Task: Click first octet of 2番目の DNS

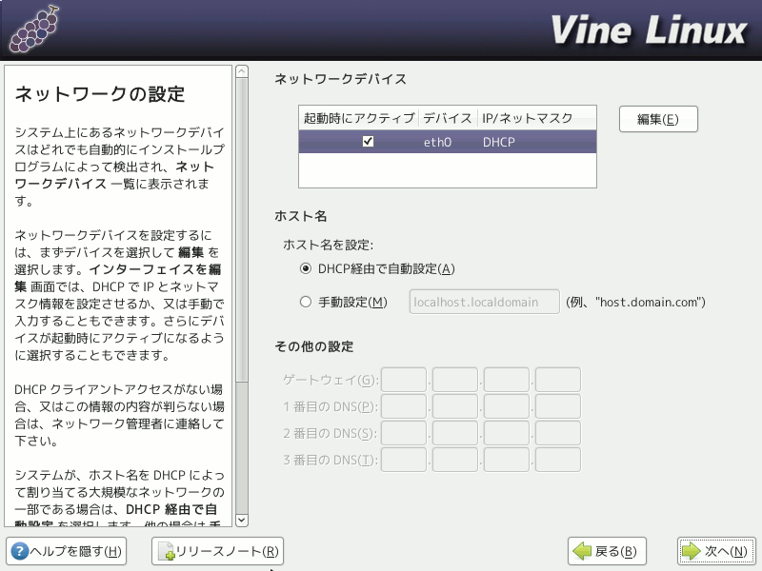Action: pos(404,433)
